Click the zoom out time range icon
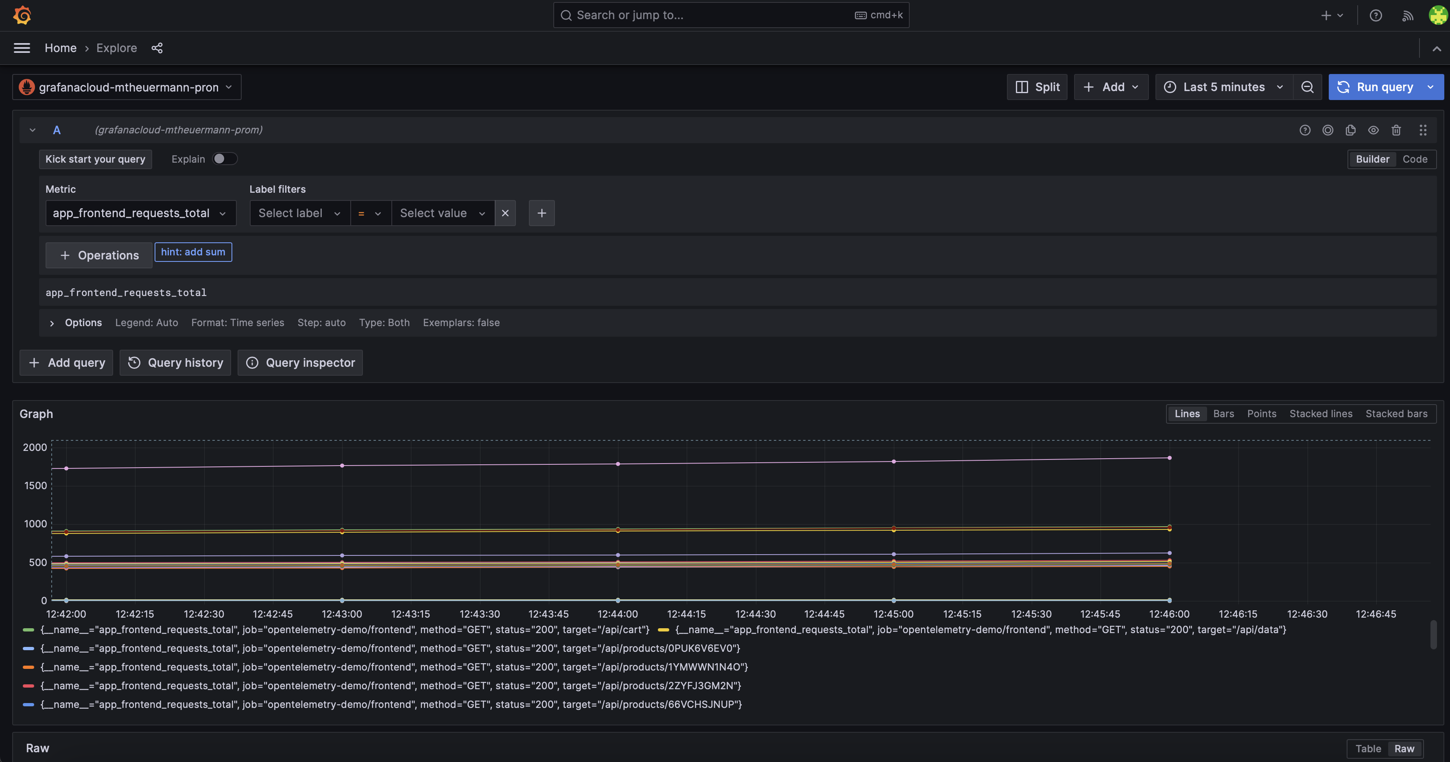Screen dimensions: 1450x762 [x=1307, y=87]
